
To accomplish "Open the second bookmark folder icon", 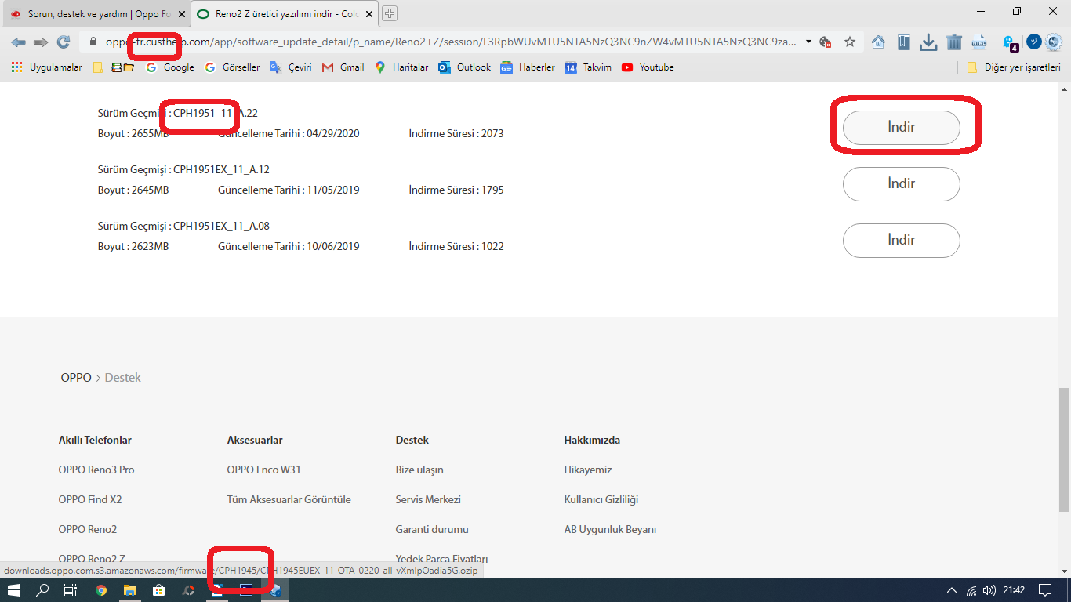I will point(122,67).
